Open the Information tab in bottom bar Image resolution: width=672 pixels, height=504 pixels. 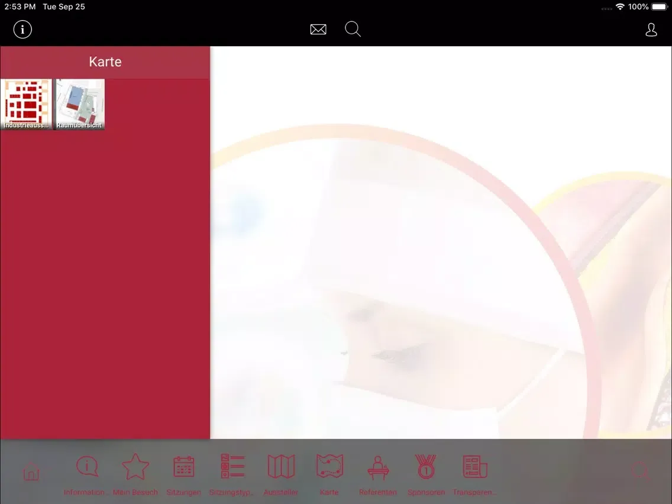point(86,475)
